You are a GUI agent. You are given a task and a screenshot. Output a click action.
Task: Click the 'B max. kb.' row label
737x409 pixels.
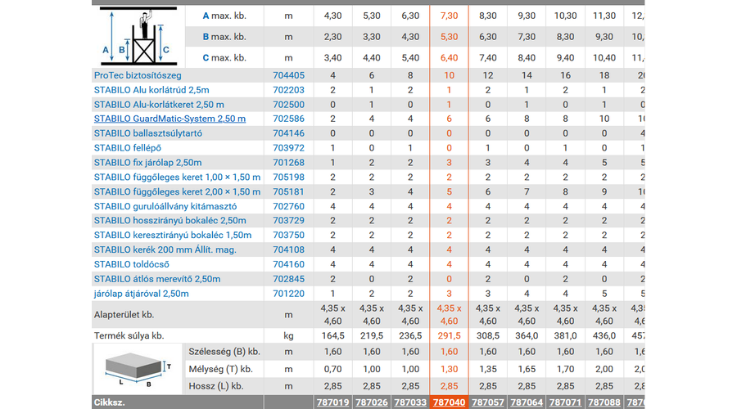[224, 37]
